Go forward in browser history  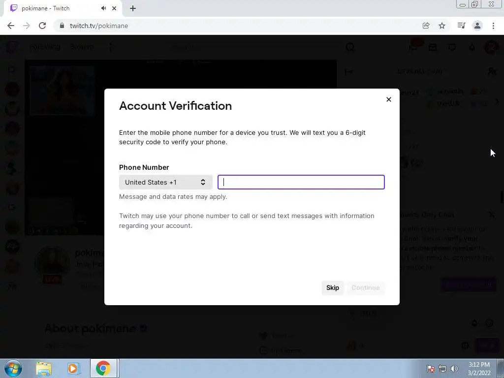coord(27,26)
